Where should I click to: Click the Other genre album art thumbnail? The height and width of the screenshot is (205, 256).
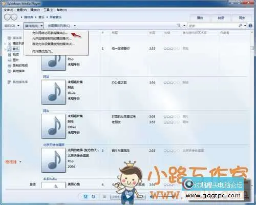click(53, 126)
